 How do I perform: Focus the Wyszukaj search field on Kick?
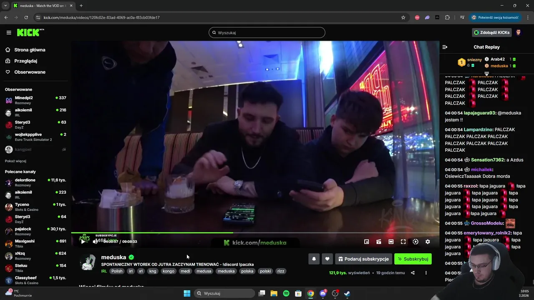[267, 32]
